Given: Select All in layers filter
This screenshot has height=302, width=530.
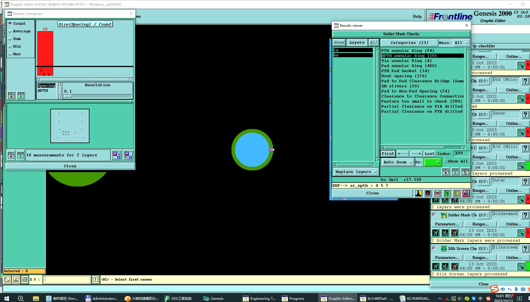Looking at the screenshot, I should pos(373,42).
